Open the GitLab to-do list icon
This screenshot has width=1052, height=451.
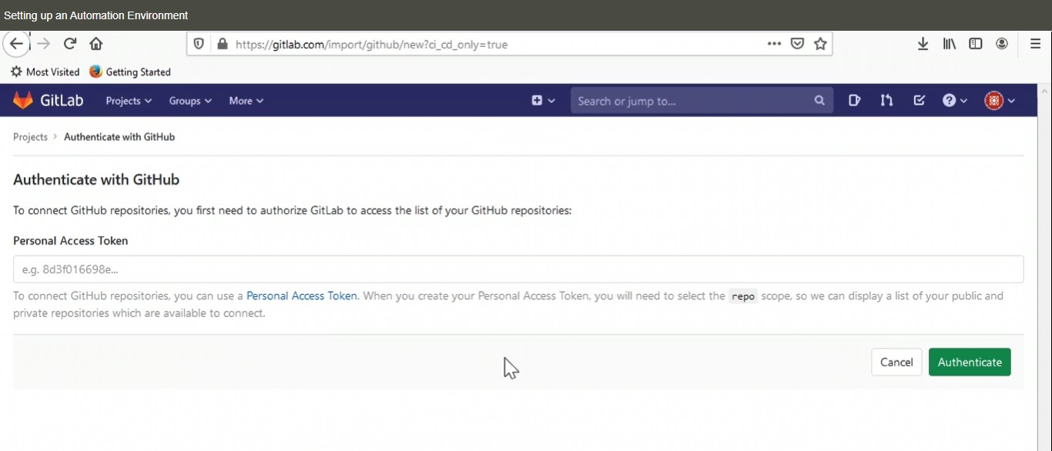(919, 100)
